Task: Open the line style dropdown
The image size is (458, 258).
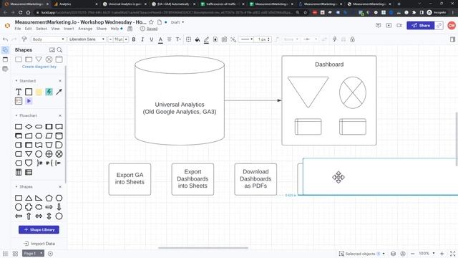Action: 247,39
